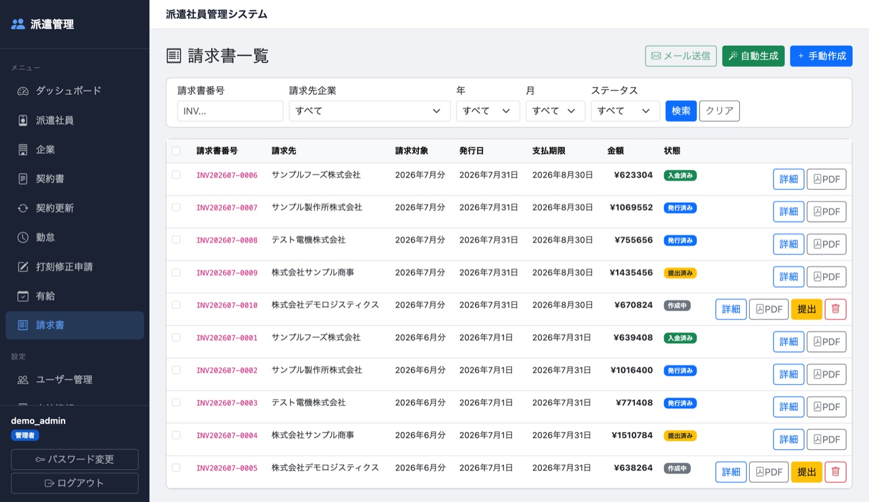Select 勤怠 in the sidebar menu
This screenshot has width=869, height=502.
(74, 237)
